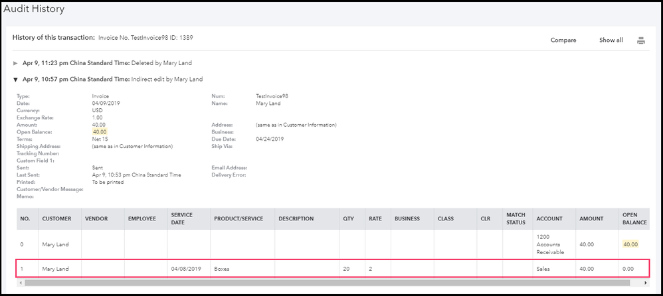This screenshot has width=663, height=296.
Task: Click the 'To be printed' value
Action: pyautogui.click(x=108, y=182)
